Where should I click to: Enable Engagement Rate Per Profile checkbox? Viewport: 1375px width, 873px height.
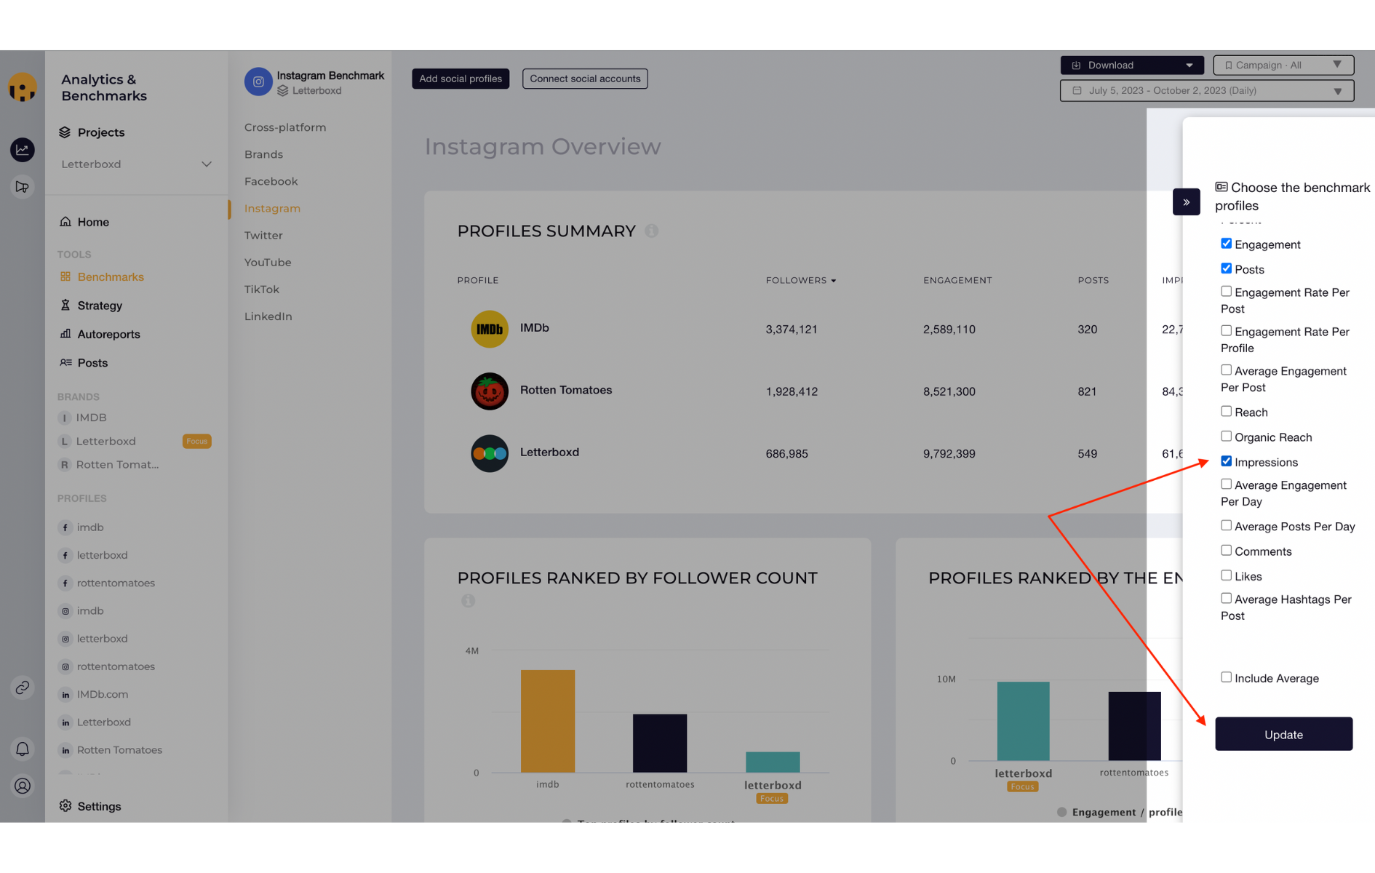point(1226,331)
